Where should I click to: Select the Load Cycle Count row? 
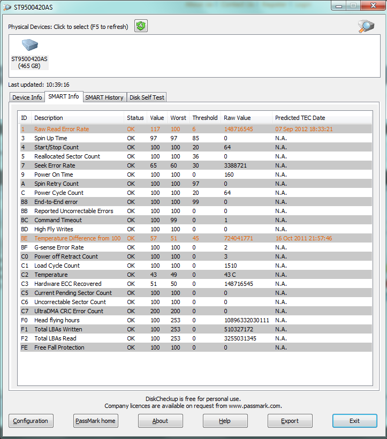point(196,266)
